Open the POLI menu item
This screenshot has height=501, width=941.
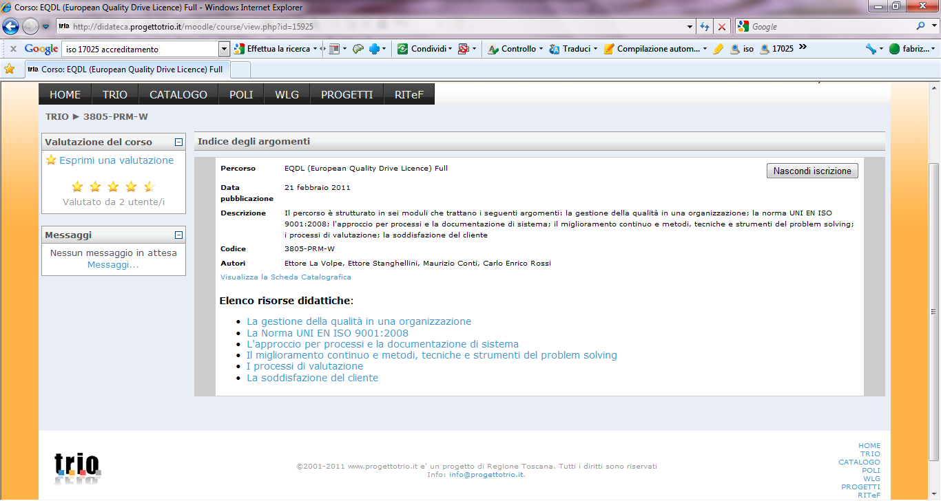pos(241,94)
